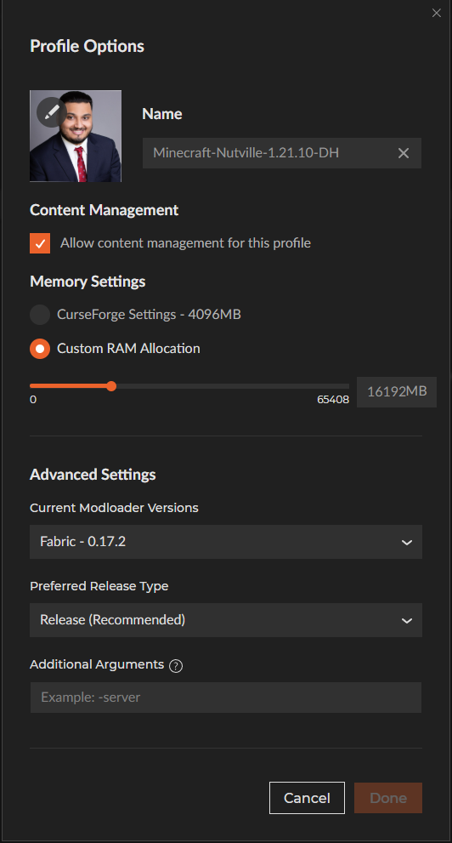Click the pencil icon to edit profile image

click(52, 112)
